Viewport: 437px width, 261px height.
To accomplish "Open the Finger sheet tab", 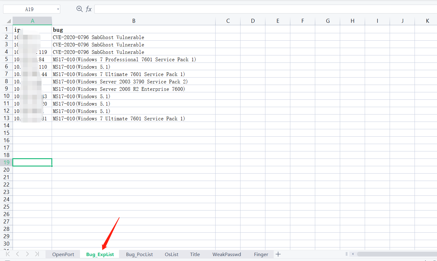I will click(x=261, y=254).
